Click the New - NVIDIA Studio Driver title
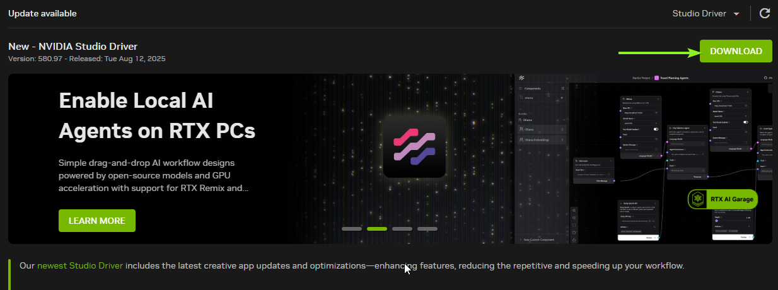The width and height of the screenshot is (778, 290). (73, 46)
